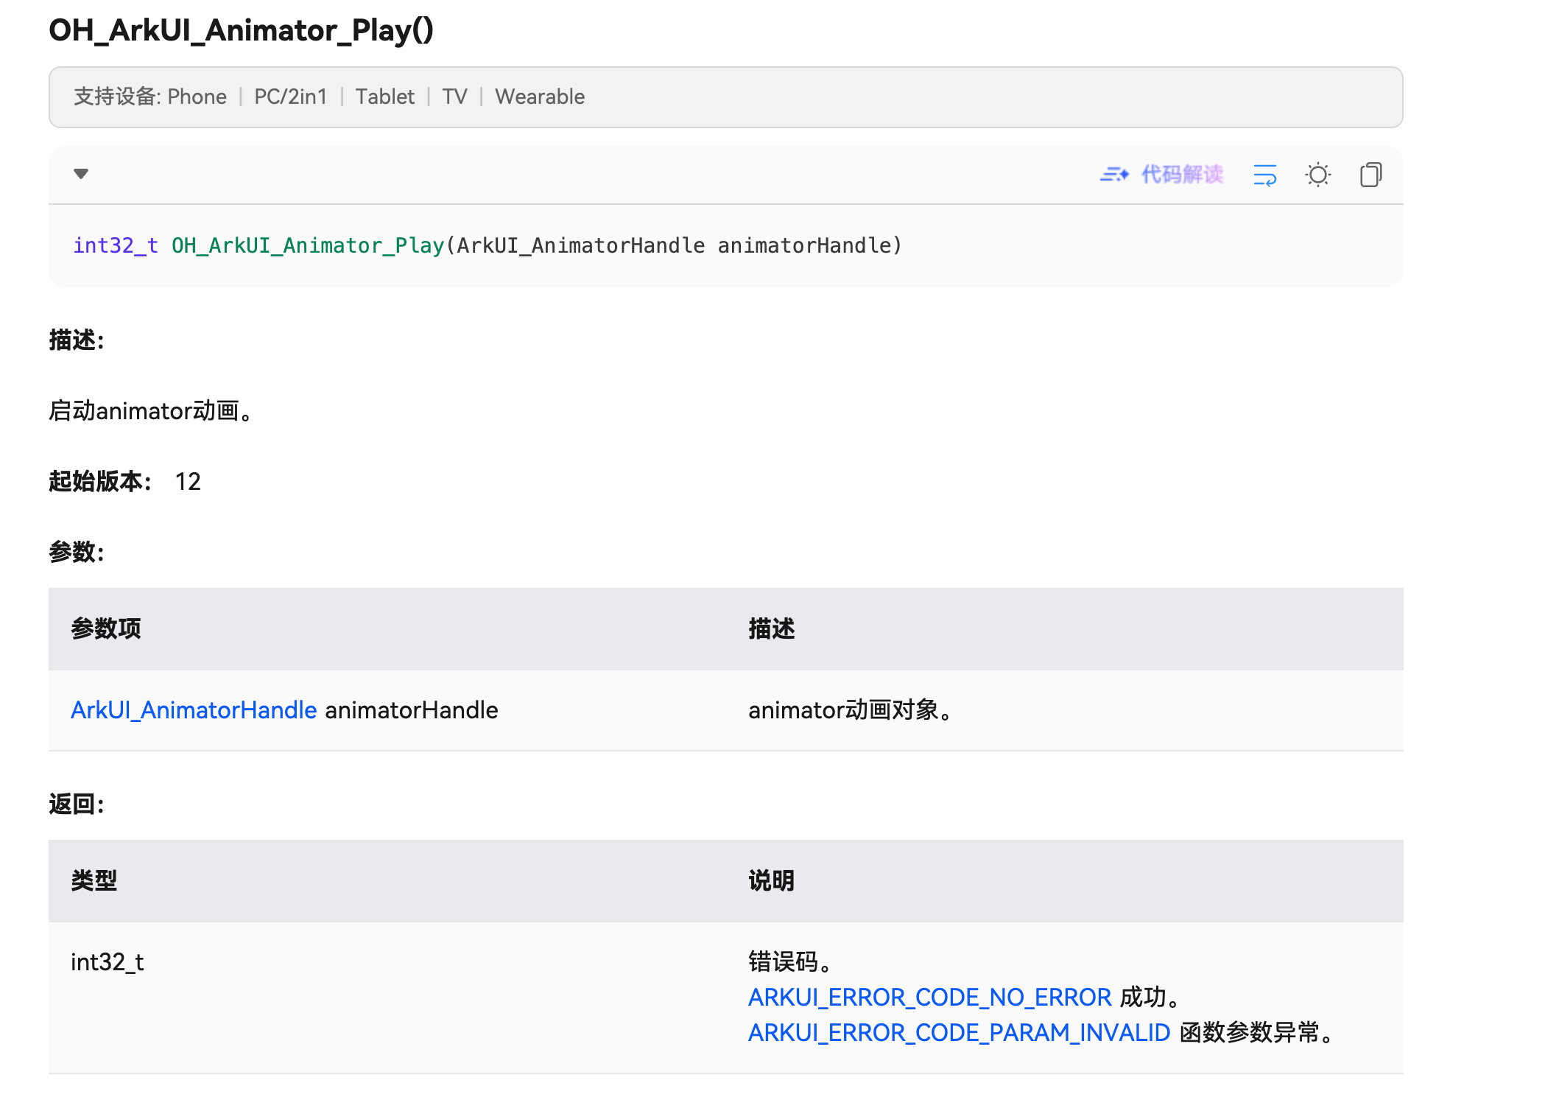Click the Phone device label
This screenshot has width=1545, height=1111.
tap(197, 97)
